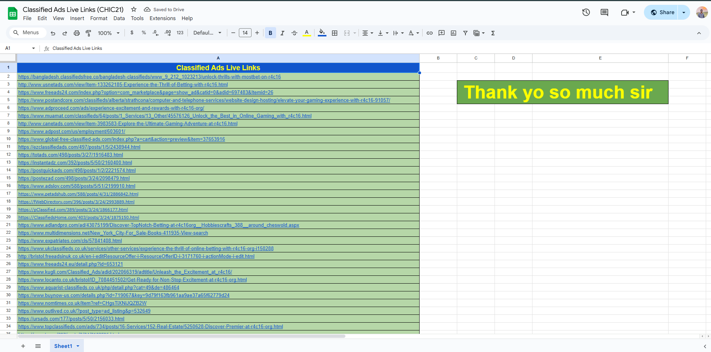The image size is (711, 352).
Task: Click the paint format roller icon
Action: pos(88,33)
